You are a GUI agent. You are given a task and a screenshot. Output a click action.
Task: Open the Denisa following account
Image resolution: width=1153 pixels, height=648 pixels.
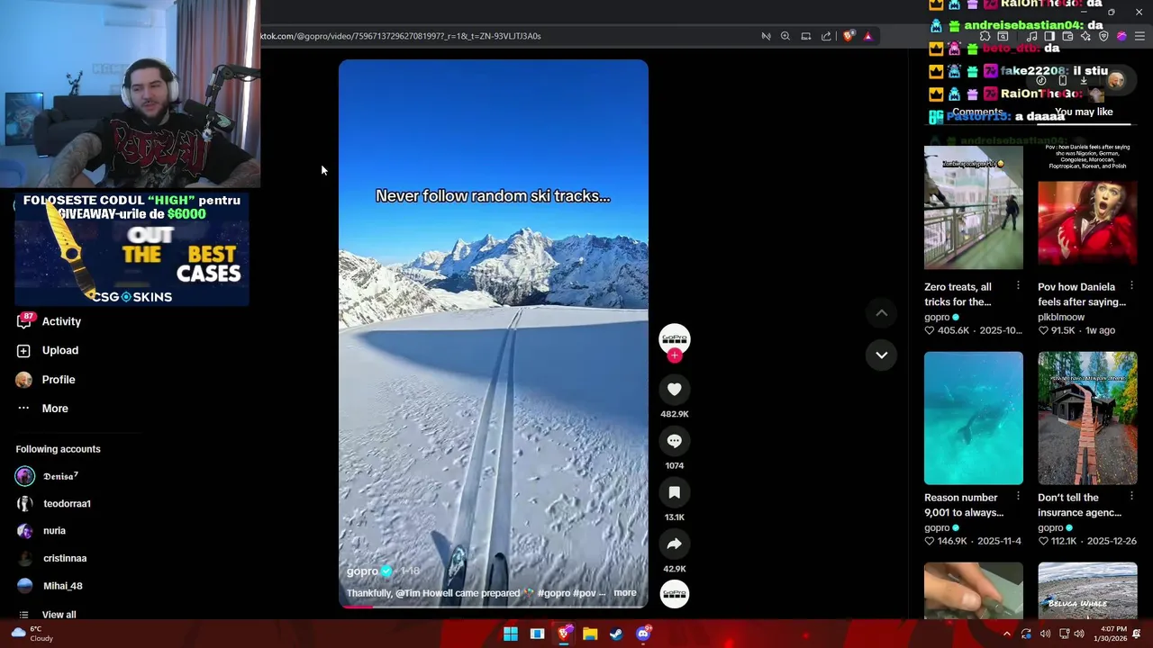(x=60, y=476)
